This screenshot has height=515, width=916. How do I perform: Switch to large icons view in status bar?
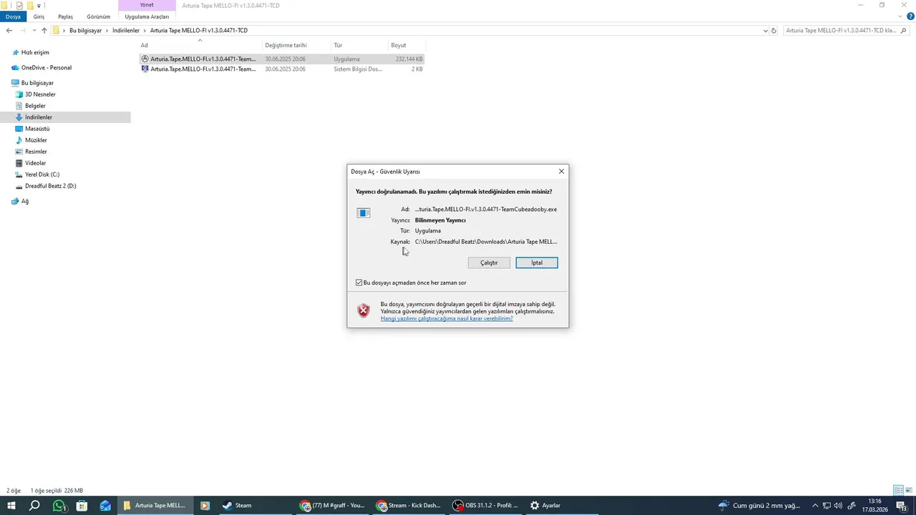[909, 490]
